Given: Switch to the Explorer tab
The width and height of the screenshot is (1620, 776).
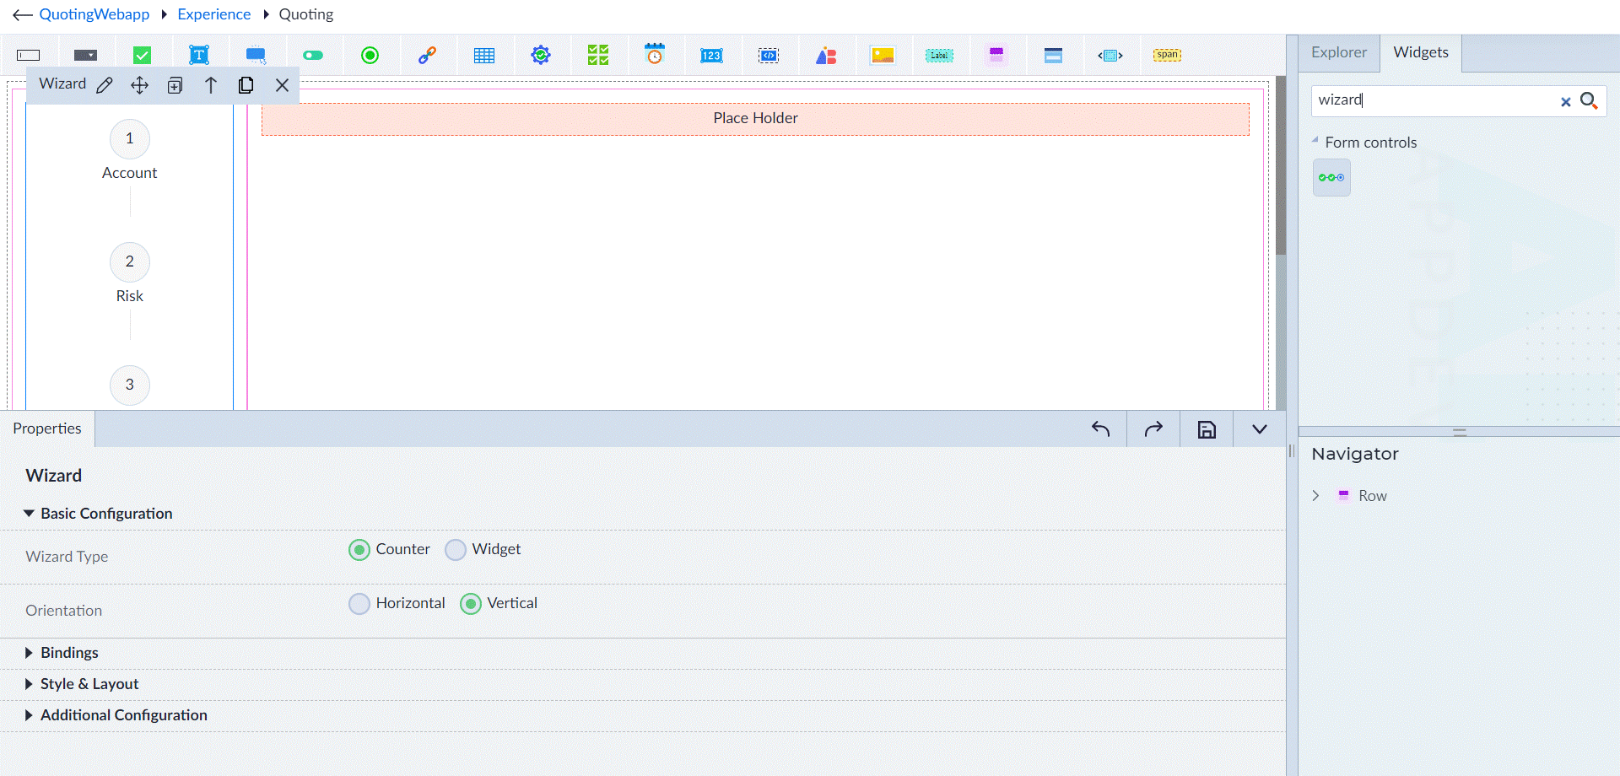Looking at the screenshot, I should point(1339,52).
